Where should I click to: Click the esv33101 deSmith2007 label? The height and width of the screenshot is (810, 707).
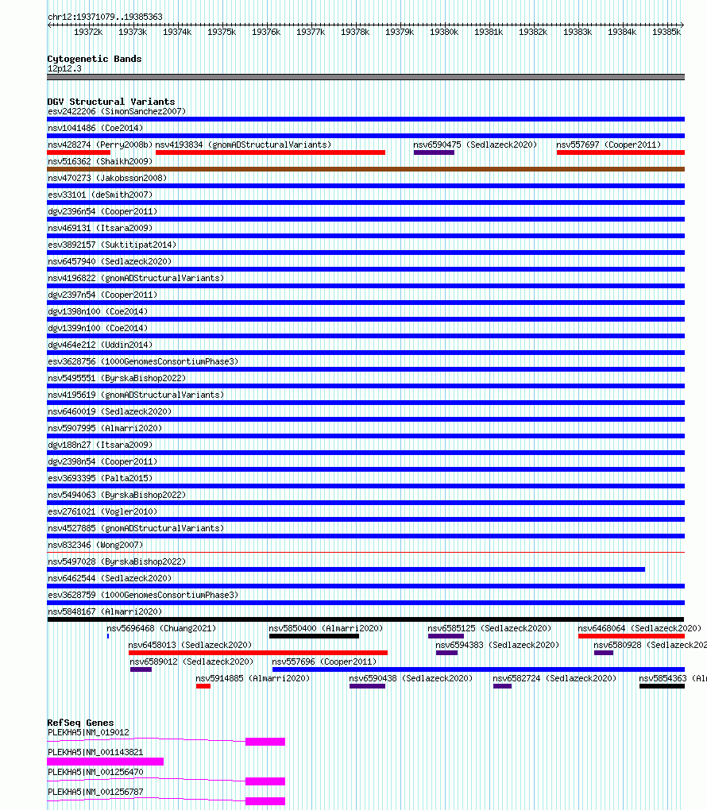tap(100, 195)
